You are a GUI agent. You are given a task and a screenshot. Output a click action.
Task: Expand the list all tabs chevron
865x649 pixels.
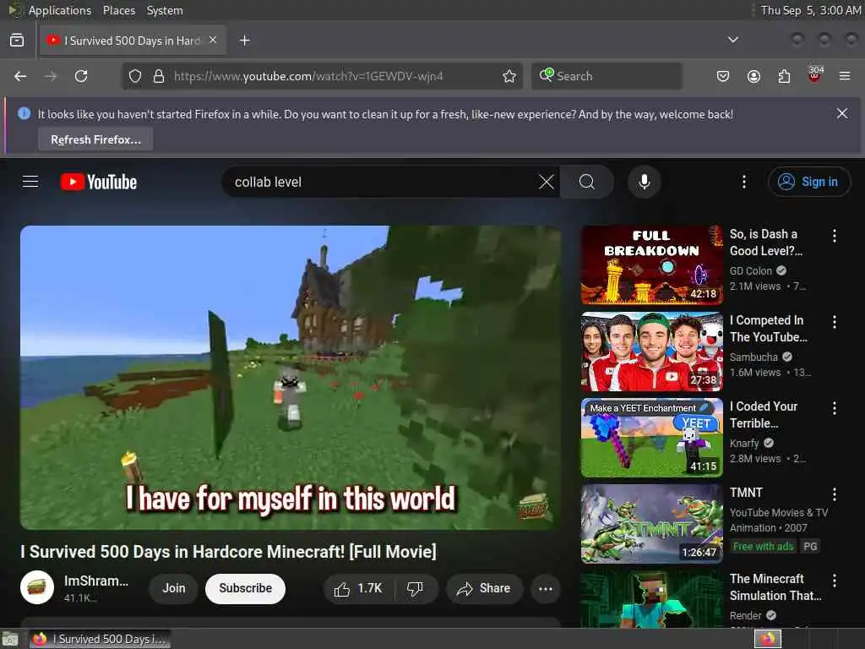click(x=732, y=40)
